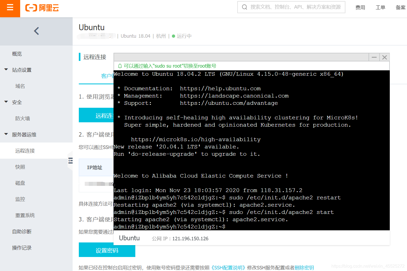Click the 设置密码 button
The height and width of the screenshot is (271, 407).
(x=107, y=250)
